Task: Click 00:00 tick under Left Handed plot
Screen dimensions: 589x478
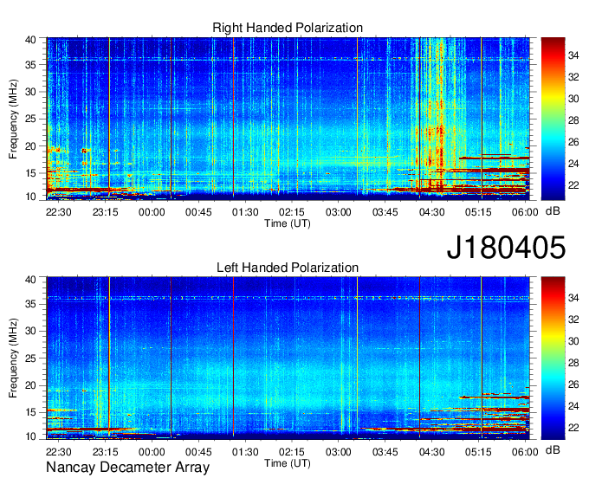Action: click(152, 452)
